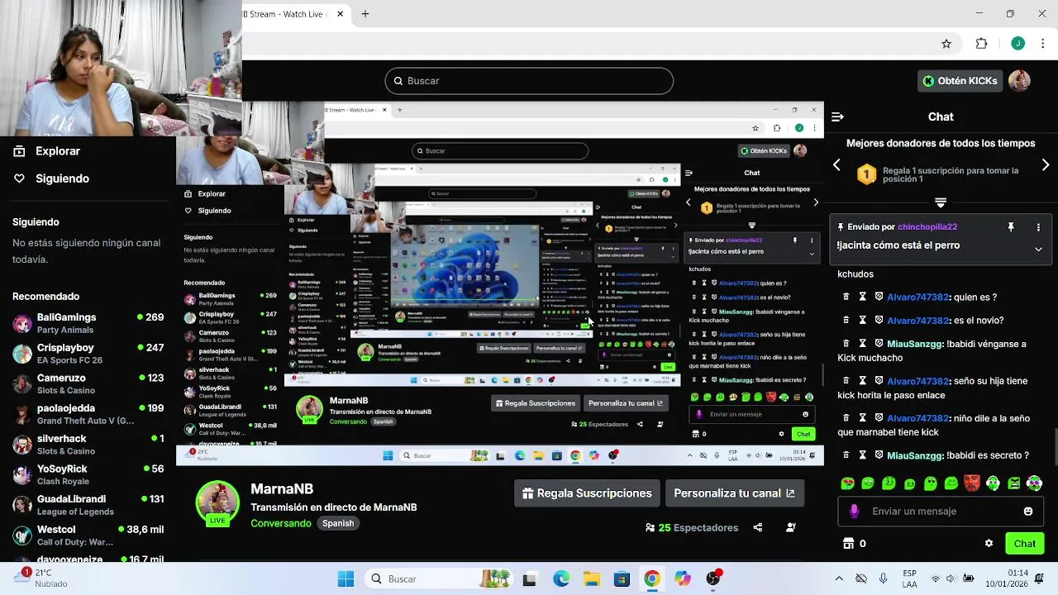The height and width of the screenshot is (595, 1058).
Task: Open a new browser tab
Action: (x=365, y=14)
